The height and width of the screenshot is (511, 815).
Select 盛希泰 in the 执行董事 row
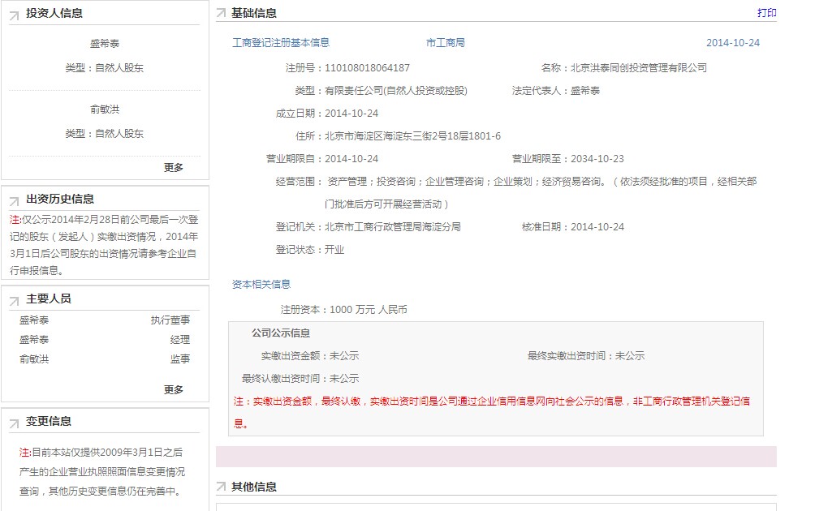click(34, 320)
